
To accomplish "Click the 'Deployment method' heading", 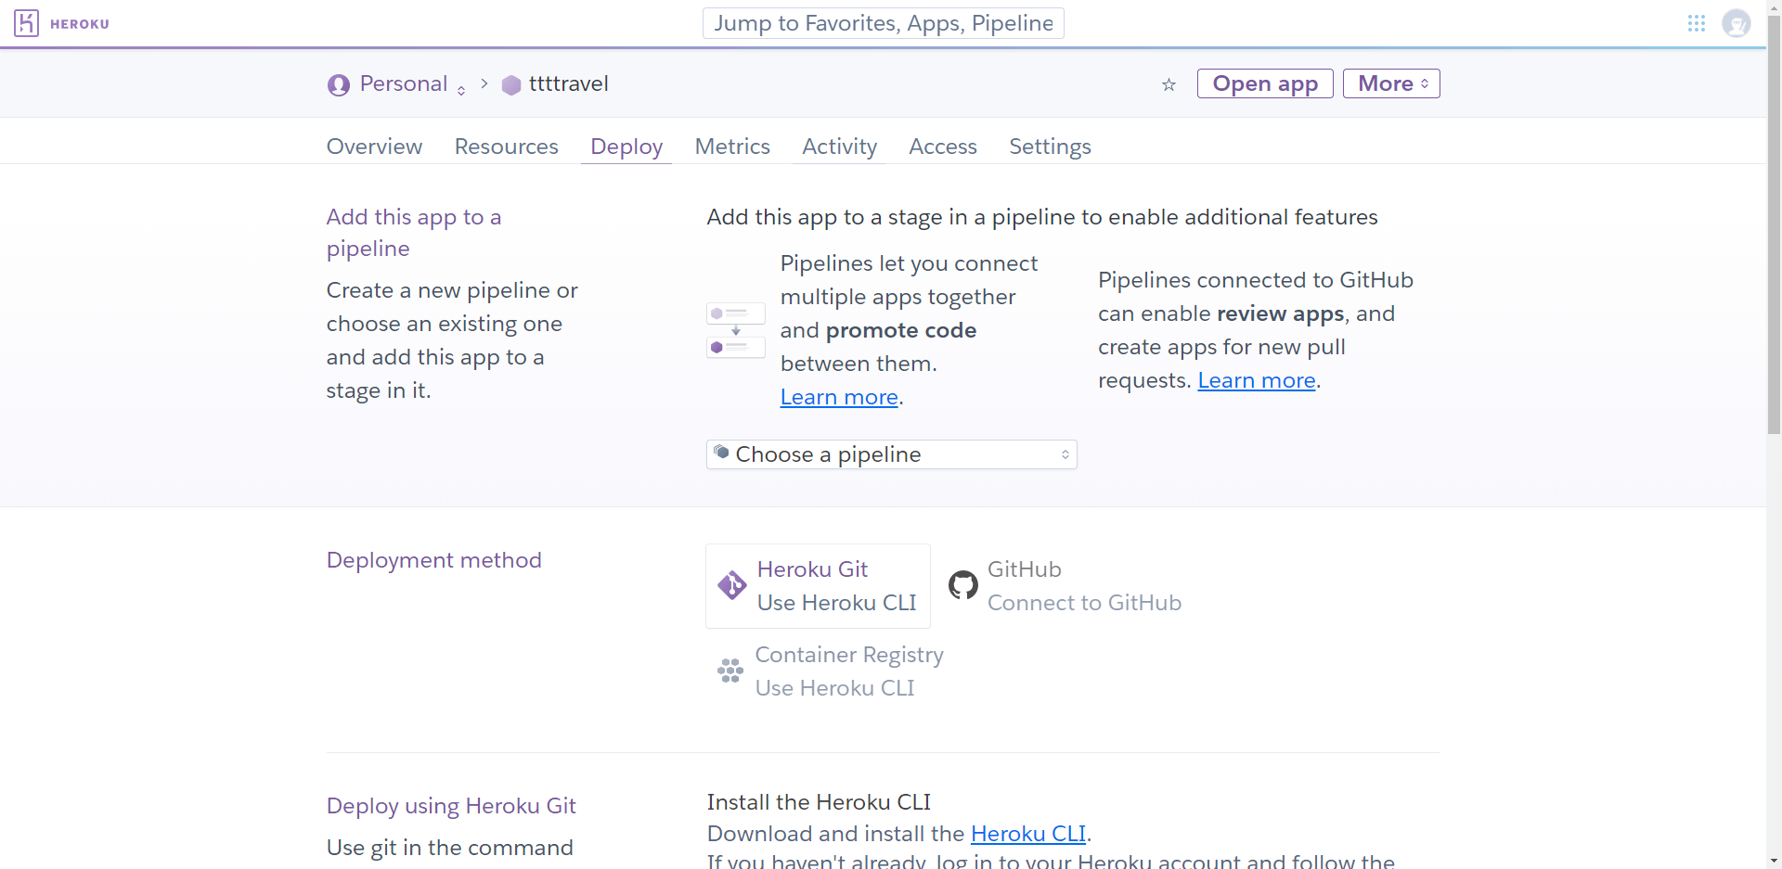I will [x=433, y=560].
